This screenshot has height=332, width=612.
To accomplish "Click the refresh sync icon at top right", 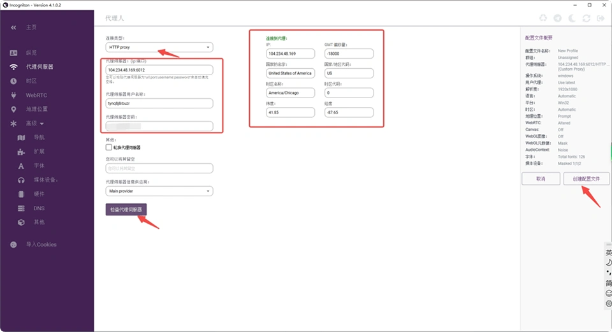I will [587, 19].
